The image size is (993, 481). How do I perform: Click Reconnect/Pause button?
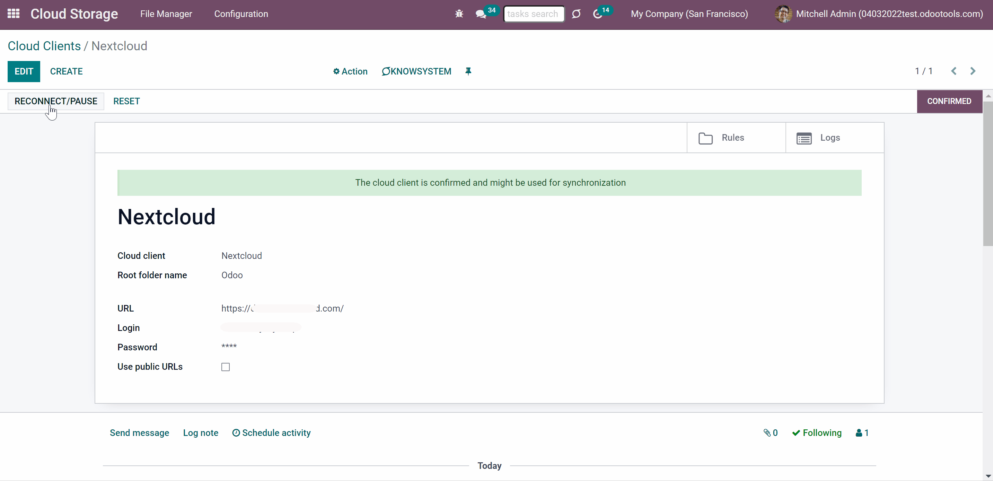[56, 101]
